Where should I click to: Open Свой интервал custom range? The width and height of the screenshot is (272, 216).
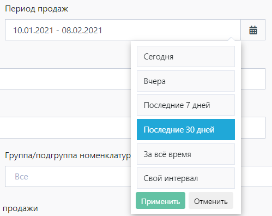click(186, 178)
